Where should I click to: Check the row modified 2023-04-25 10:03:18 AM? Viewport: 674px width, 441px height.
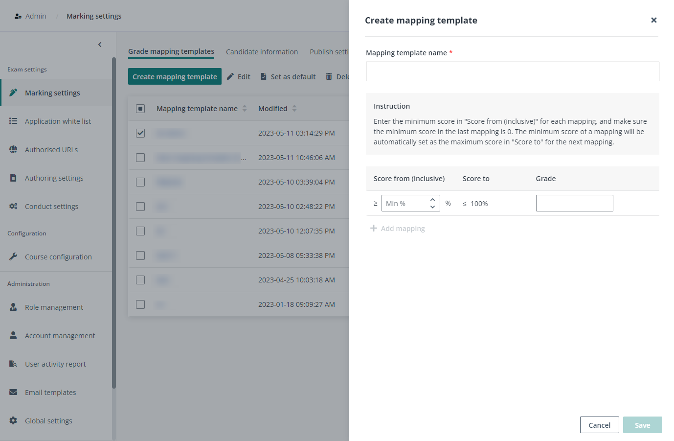click(x=140, y=280)
